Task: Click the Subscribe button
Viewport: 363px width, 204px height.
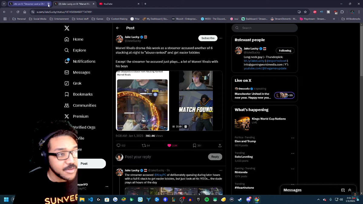Action: point(208,38)
